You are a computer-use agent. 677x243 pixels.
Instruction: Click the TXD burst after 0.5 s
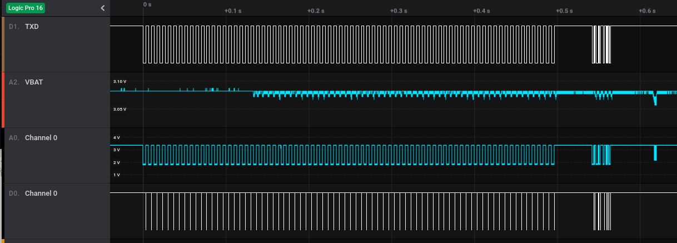[x=601, y=44]
